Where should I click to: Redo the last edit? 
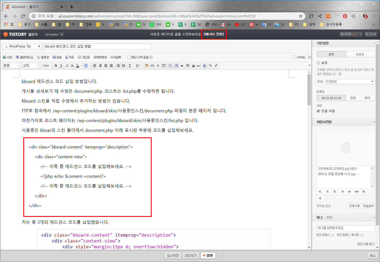click(x=216, y=66)
